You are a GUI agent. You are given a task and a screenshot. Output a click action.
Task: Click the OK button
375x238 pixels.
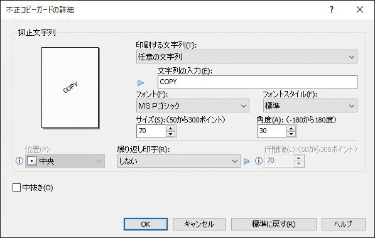(x=145, y=224)
